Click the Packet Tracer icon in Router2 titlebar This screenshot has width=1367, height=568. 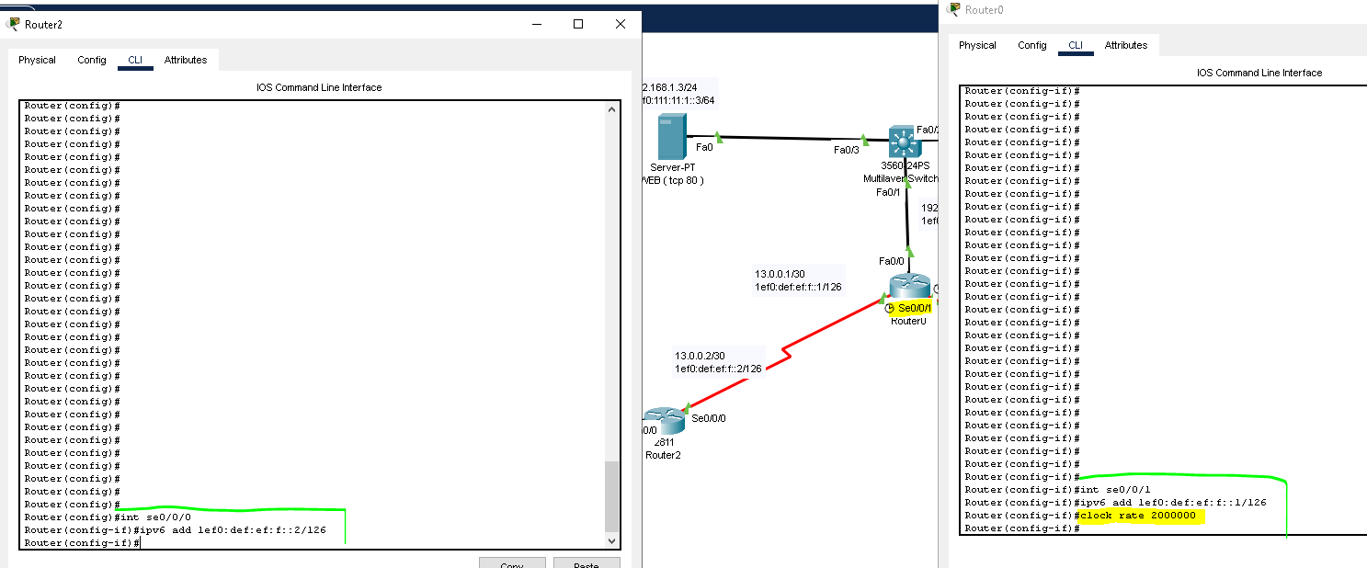click(11, 24)
